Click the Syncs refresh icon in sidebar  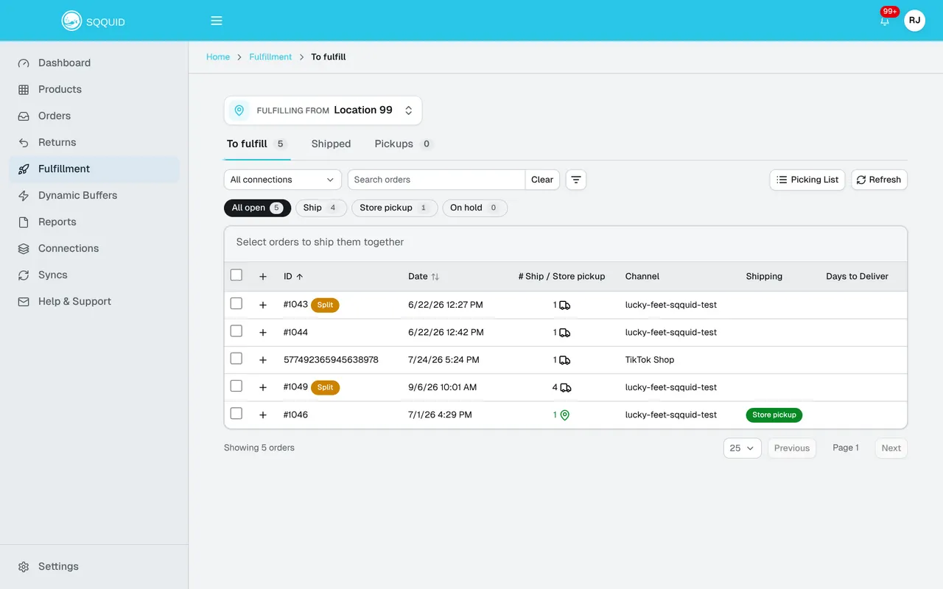click(x=24, y=275)
